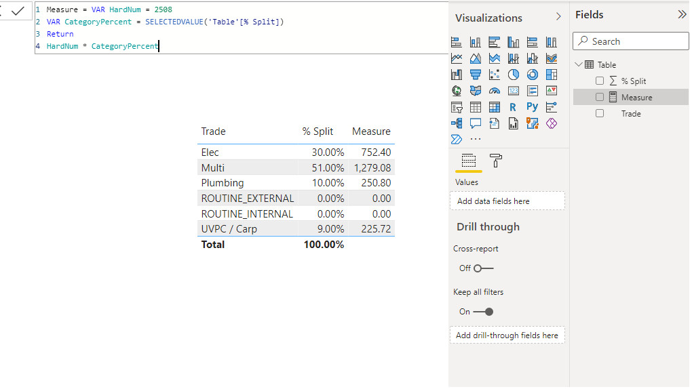Insert a Filled map visual
This screenshot has width=692, height=389.
point(476,91)
